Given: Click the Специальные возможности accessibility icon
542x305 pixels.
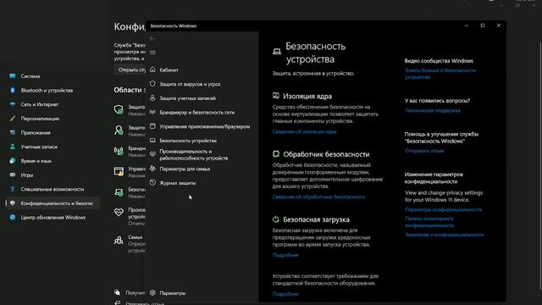Looking at the screenshot, I should point(13,189).
